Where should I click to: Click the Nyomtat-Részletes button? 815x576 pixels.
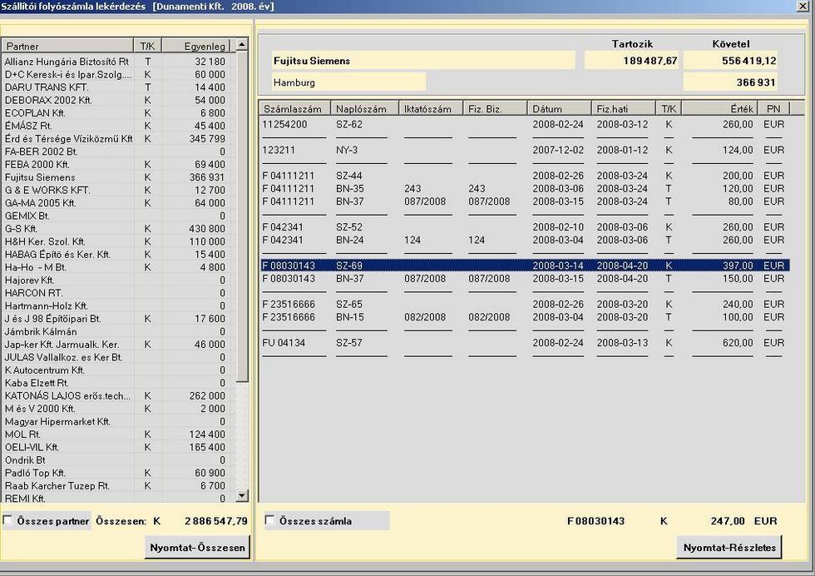[729, 548]
